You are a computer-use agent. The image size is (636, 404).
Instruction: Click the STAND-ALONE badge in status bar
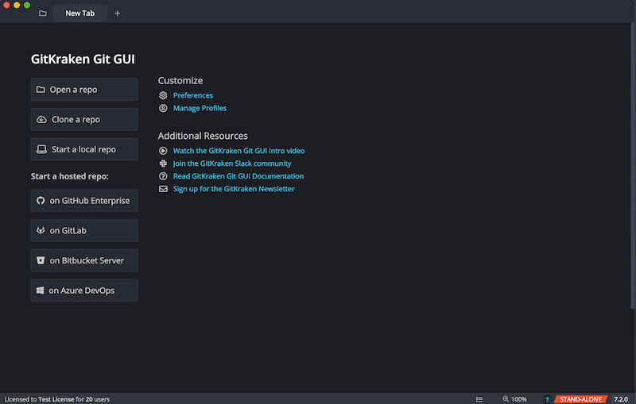click(580, 398)
